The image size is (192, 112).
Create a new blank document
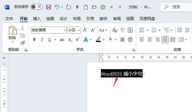[86, 7]
